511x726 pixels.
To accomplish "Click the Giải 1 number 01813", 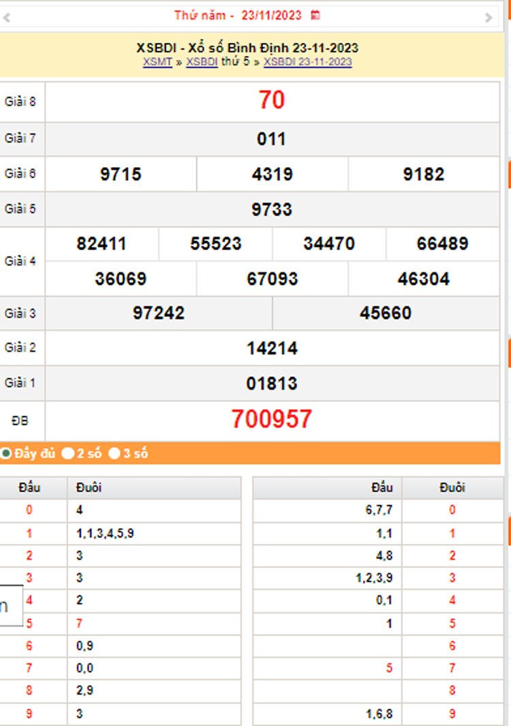I will pyautogui.click(x=271, y=383).
